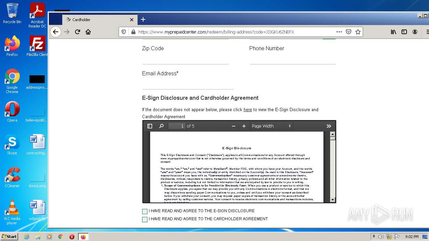Open volume control in system tray
The width and height of the screenshot is (429, 241).
coord(381,237)
